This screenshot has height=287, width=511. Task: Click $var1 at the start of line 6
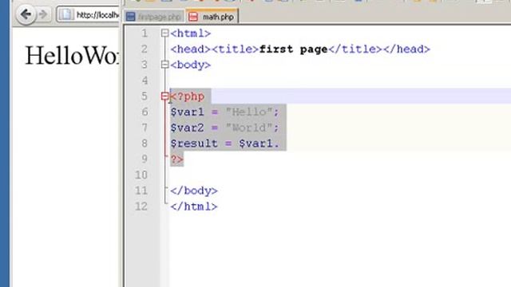[188, 112]
